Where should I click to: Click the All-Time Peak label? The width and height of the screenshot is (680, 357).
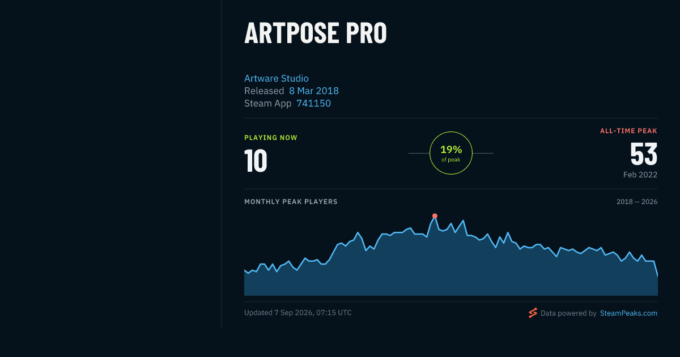point(629,131)
